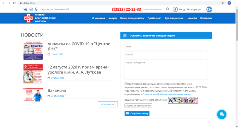238x128 pixels.
Task: Click the address г. Курган, ул. Советская, 119
Action: pyautogui.click(x=55, y=9)
